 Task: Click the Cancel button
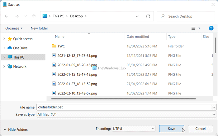tap(200, 129)
